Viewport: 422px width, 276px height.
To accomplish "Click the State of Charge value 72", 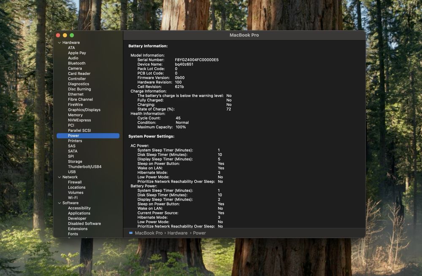I will (228, 109).
